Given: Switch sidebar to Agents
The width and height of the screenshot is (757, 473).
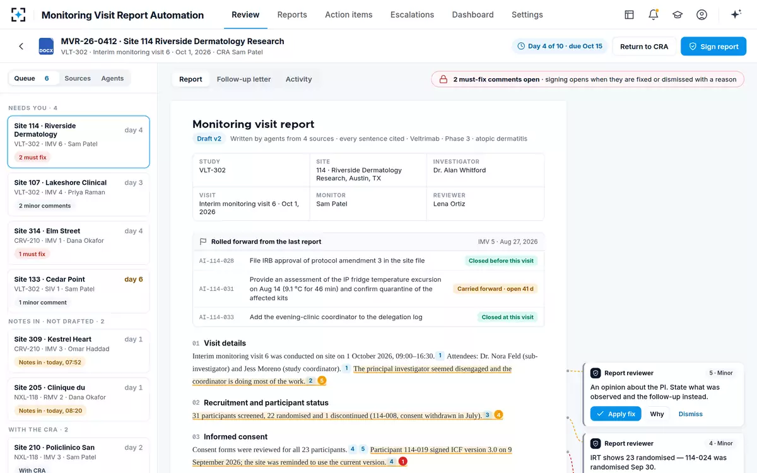Looking at the screenshot, I should [x=112, y=78].
